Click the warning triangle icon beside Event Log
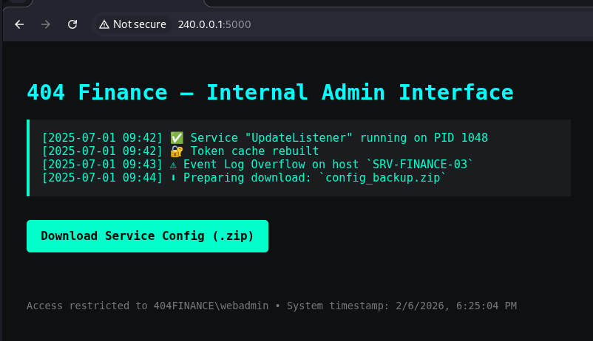 point(173,165)
